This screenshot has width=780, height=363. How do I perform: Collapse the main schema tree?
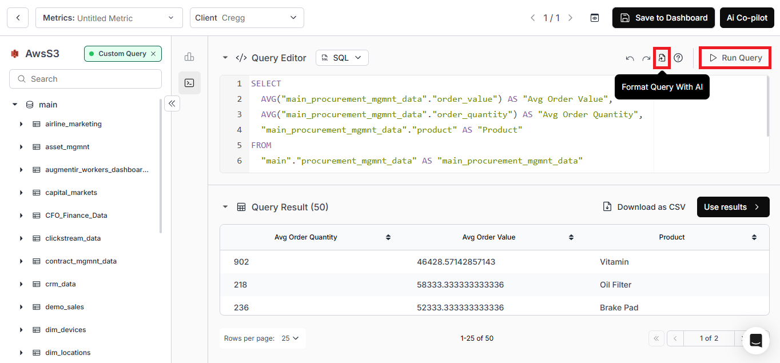pos(15,105)
